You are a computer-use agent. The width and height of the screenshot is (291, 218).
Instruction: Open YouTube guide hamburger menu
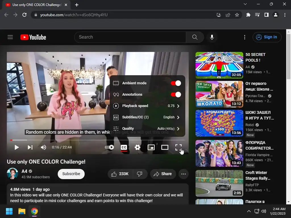pyautogui.click(x=10, y=37)
